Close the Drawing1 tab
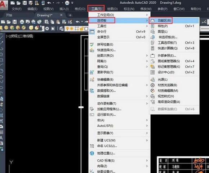 61,15
